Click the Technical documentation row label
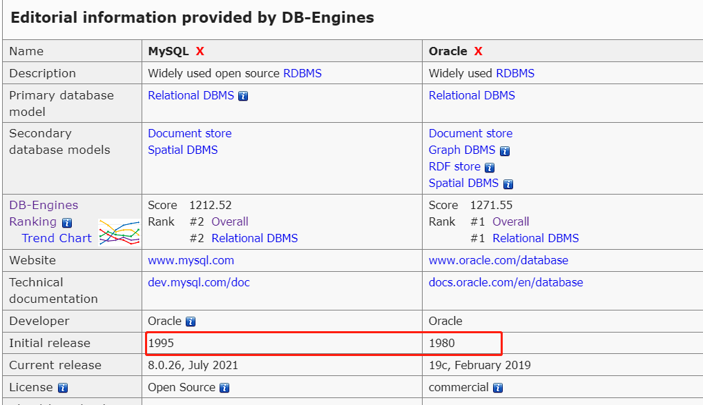 tap(53, 290)
